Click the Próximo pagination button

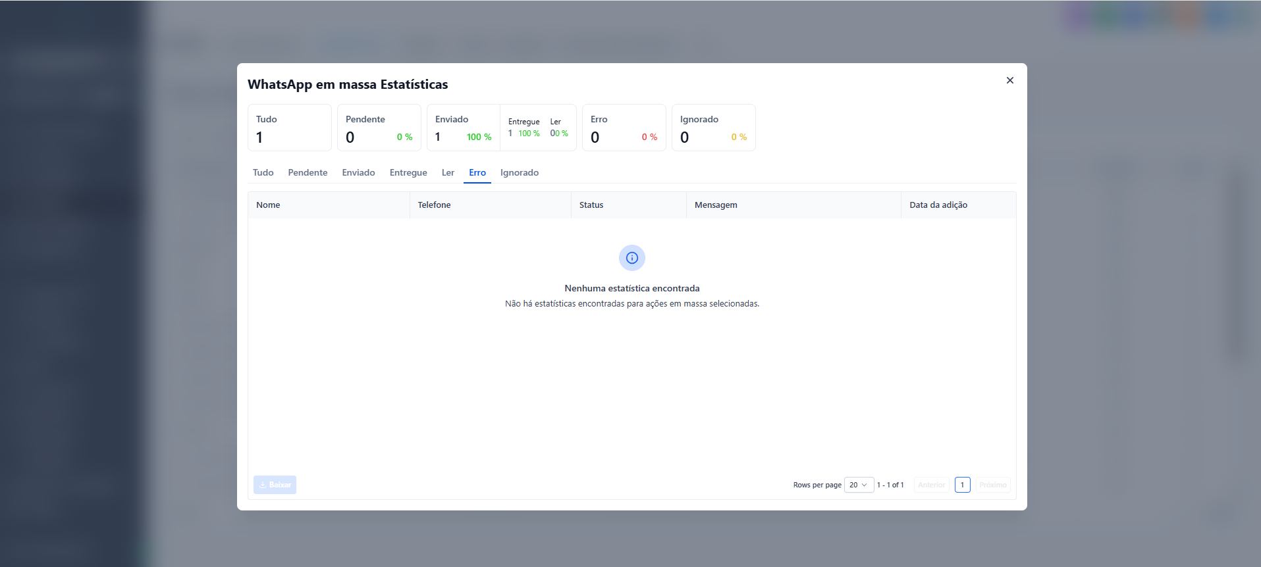[992, 485]
